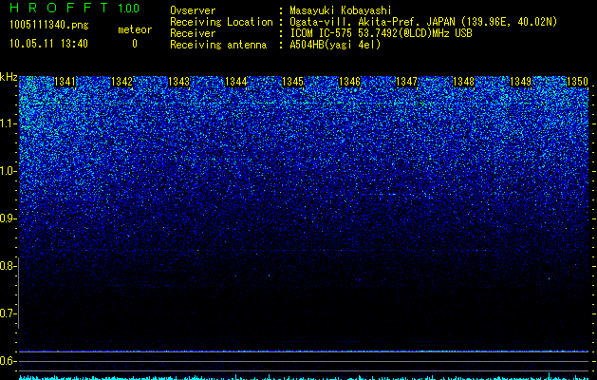
Task: Click the meteor label
Action: point(135,29)
